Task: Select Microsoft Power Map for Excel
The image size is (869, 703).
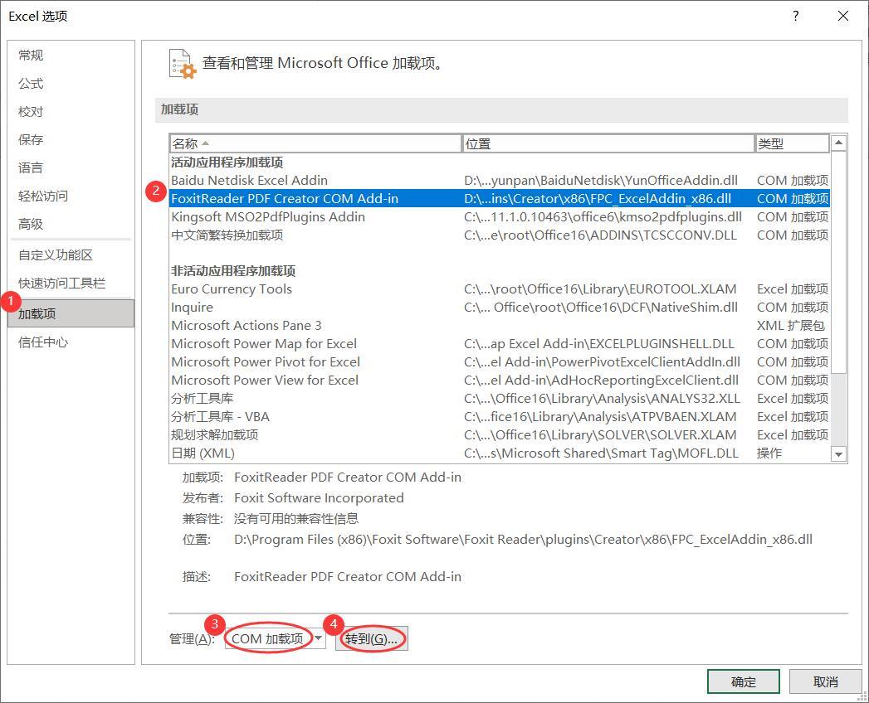Action: click(500, 344)
